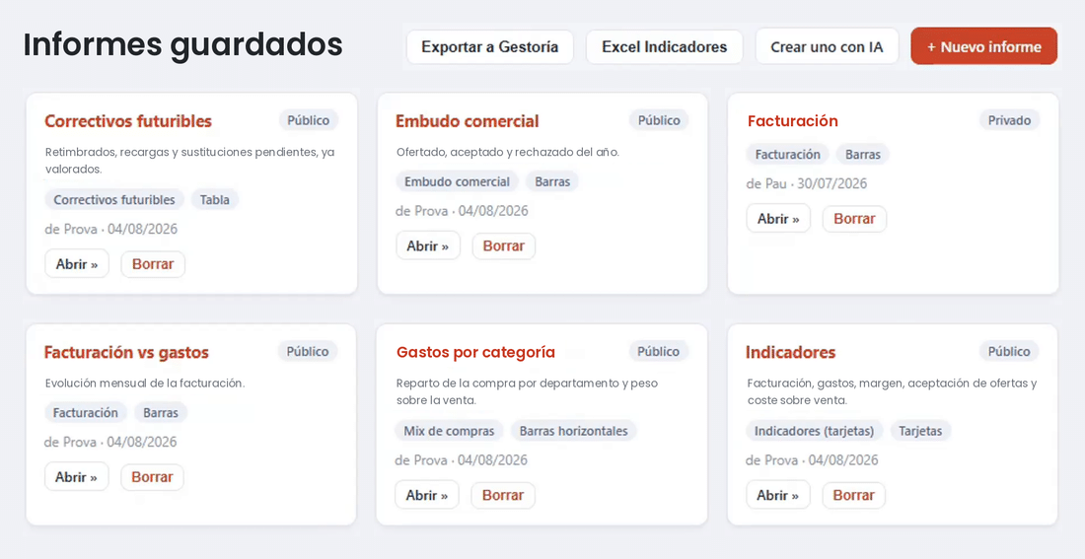Open the Indicadores report title
The width and height of the screenshot is (1085, 559).
tap(790, 352)
